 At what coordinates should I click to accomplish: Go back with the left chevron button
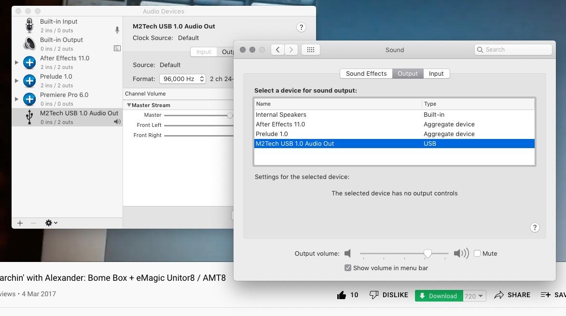tap(277, 50)
